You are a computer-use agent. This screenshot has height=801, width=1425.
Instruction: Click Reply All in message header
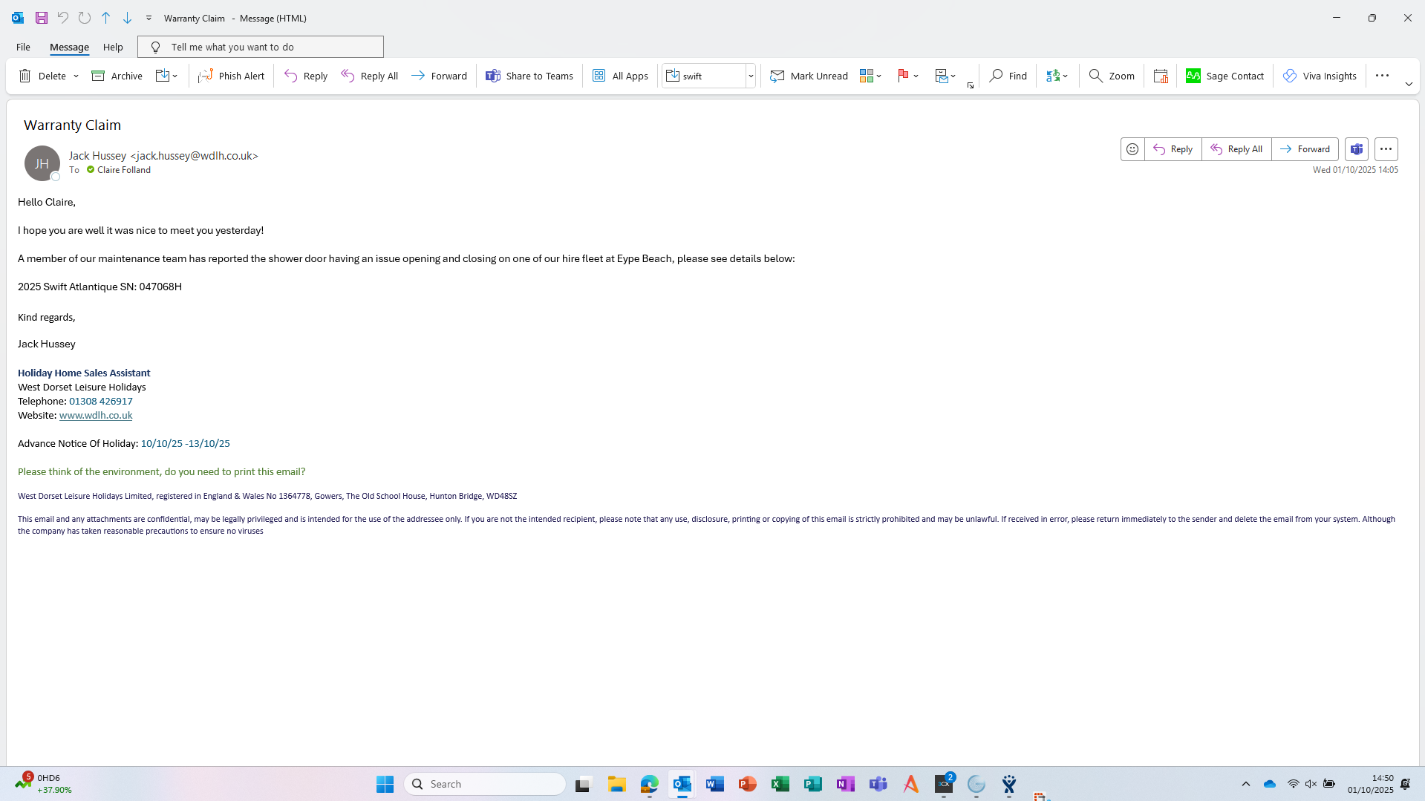pyautogui.click(x=1236, y=149)
